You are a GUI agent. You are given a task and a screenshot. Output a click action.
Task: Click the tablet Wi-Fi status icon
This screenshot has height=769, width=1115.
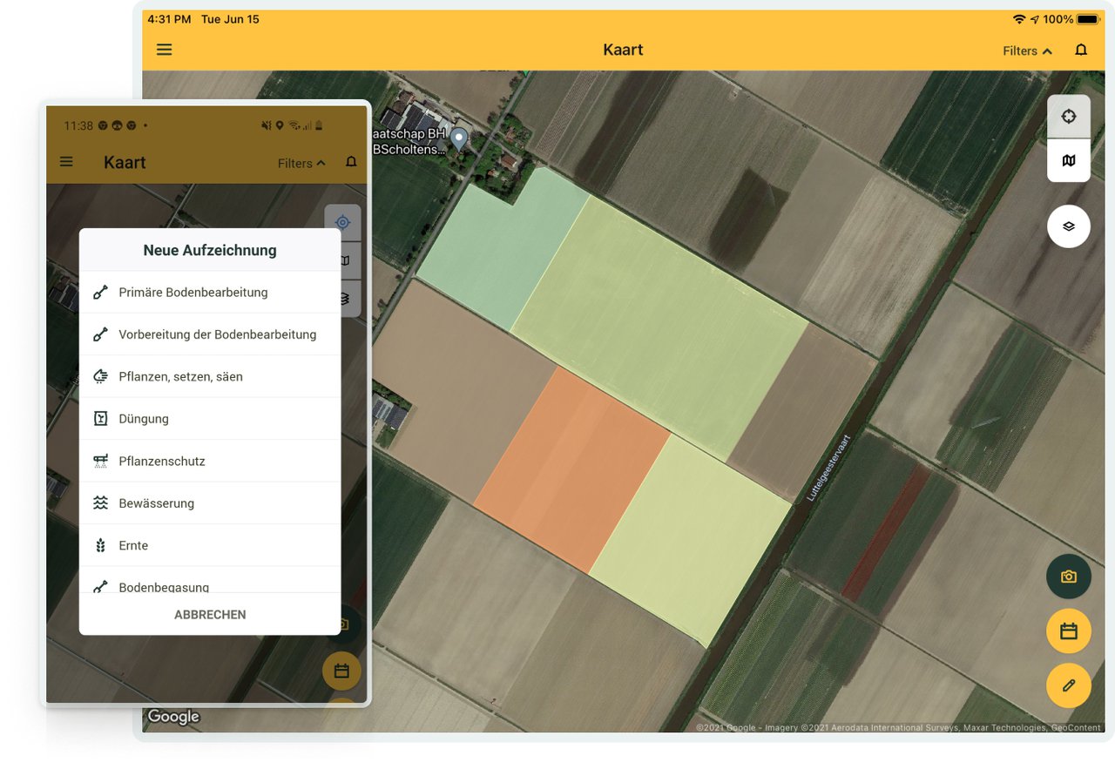click(1018, 19)
